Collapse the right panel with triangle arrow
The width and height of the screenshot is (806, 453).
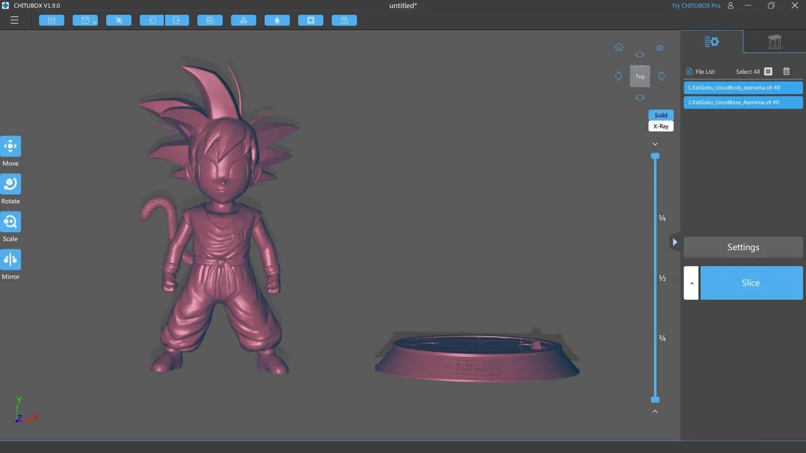point(675,242)
